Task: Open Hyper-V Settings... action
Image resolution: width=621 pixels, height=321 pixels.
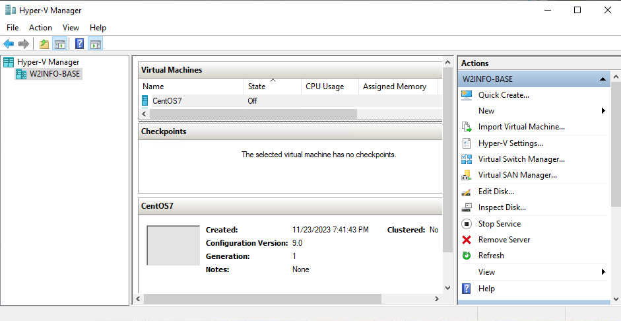Action: (x=511, y=143)
